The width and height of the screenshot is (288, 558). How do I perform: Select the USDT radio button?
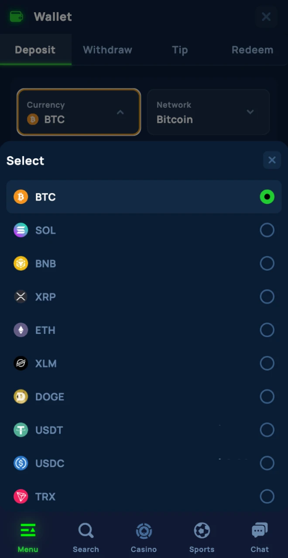(x=267, y=430)
